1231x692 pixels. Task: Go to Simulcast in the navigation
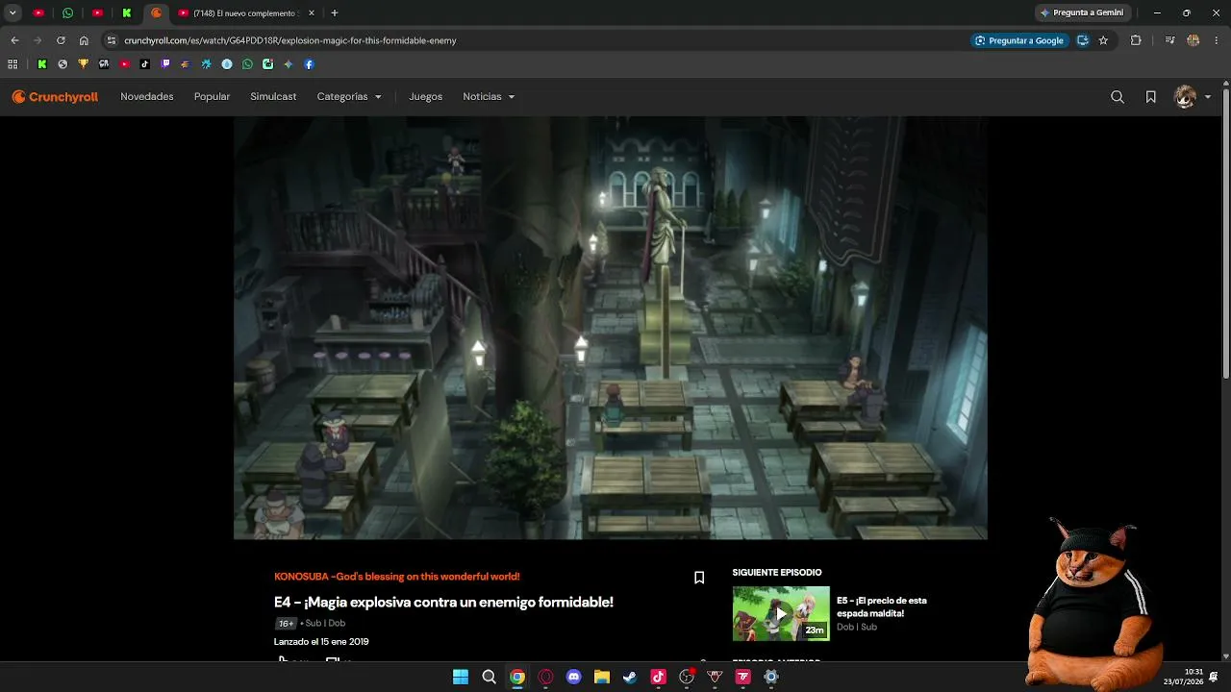[273, 97]
